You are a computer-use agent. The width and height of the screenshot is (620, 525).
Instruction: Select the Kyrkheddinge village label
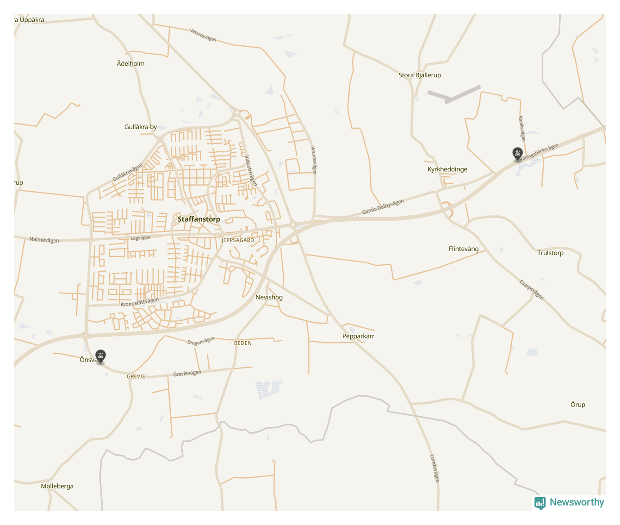447,169
